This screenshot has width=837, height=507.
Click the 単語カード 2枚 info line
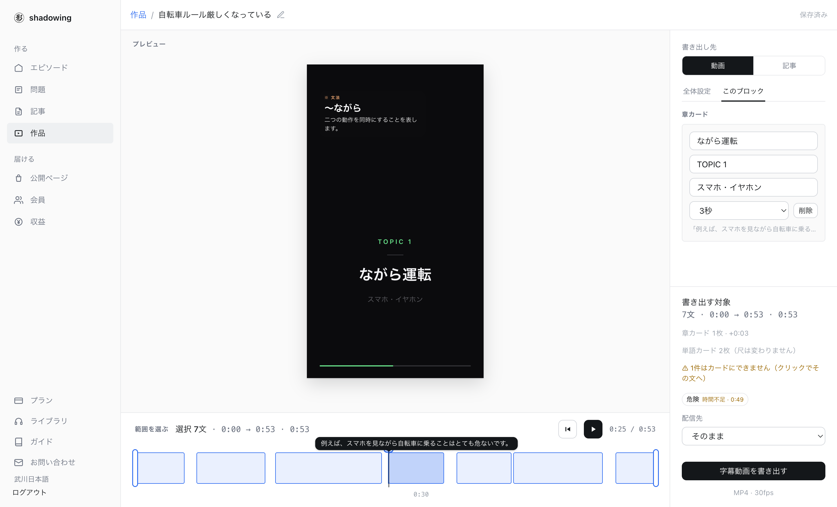click(739, 350)
